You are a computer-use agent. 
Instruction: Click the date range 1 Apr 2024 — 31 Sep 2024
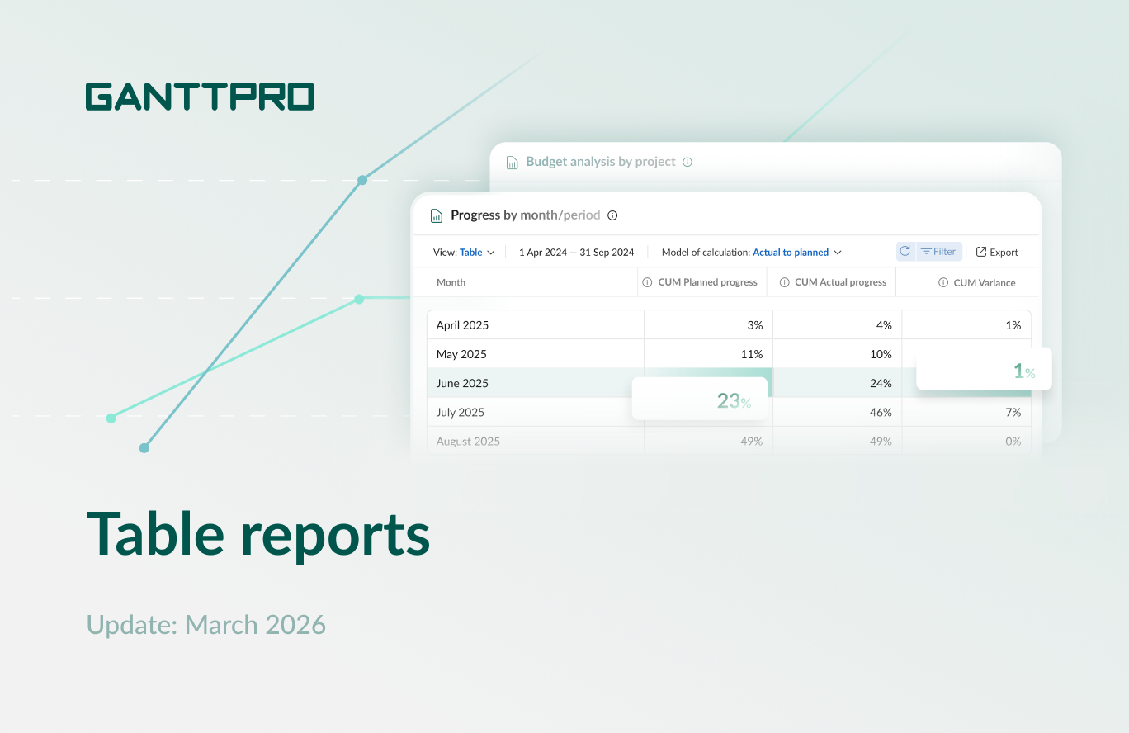tap(576, 252)
